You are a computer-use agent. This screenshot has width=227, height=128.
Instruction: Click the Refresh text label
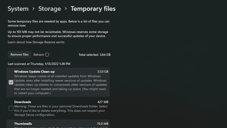tap(39, 55)
